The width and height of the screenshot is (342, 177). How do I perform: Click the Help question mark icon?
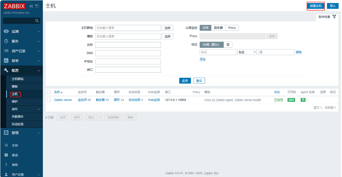(x=6, y=165)
